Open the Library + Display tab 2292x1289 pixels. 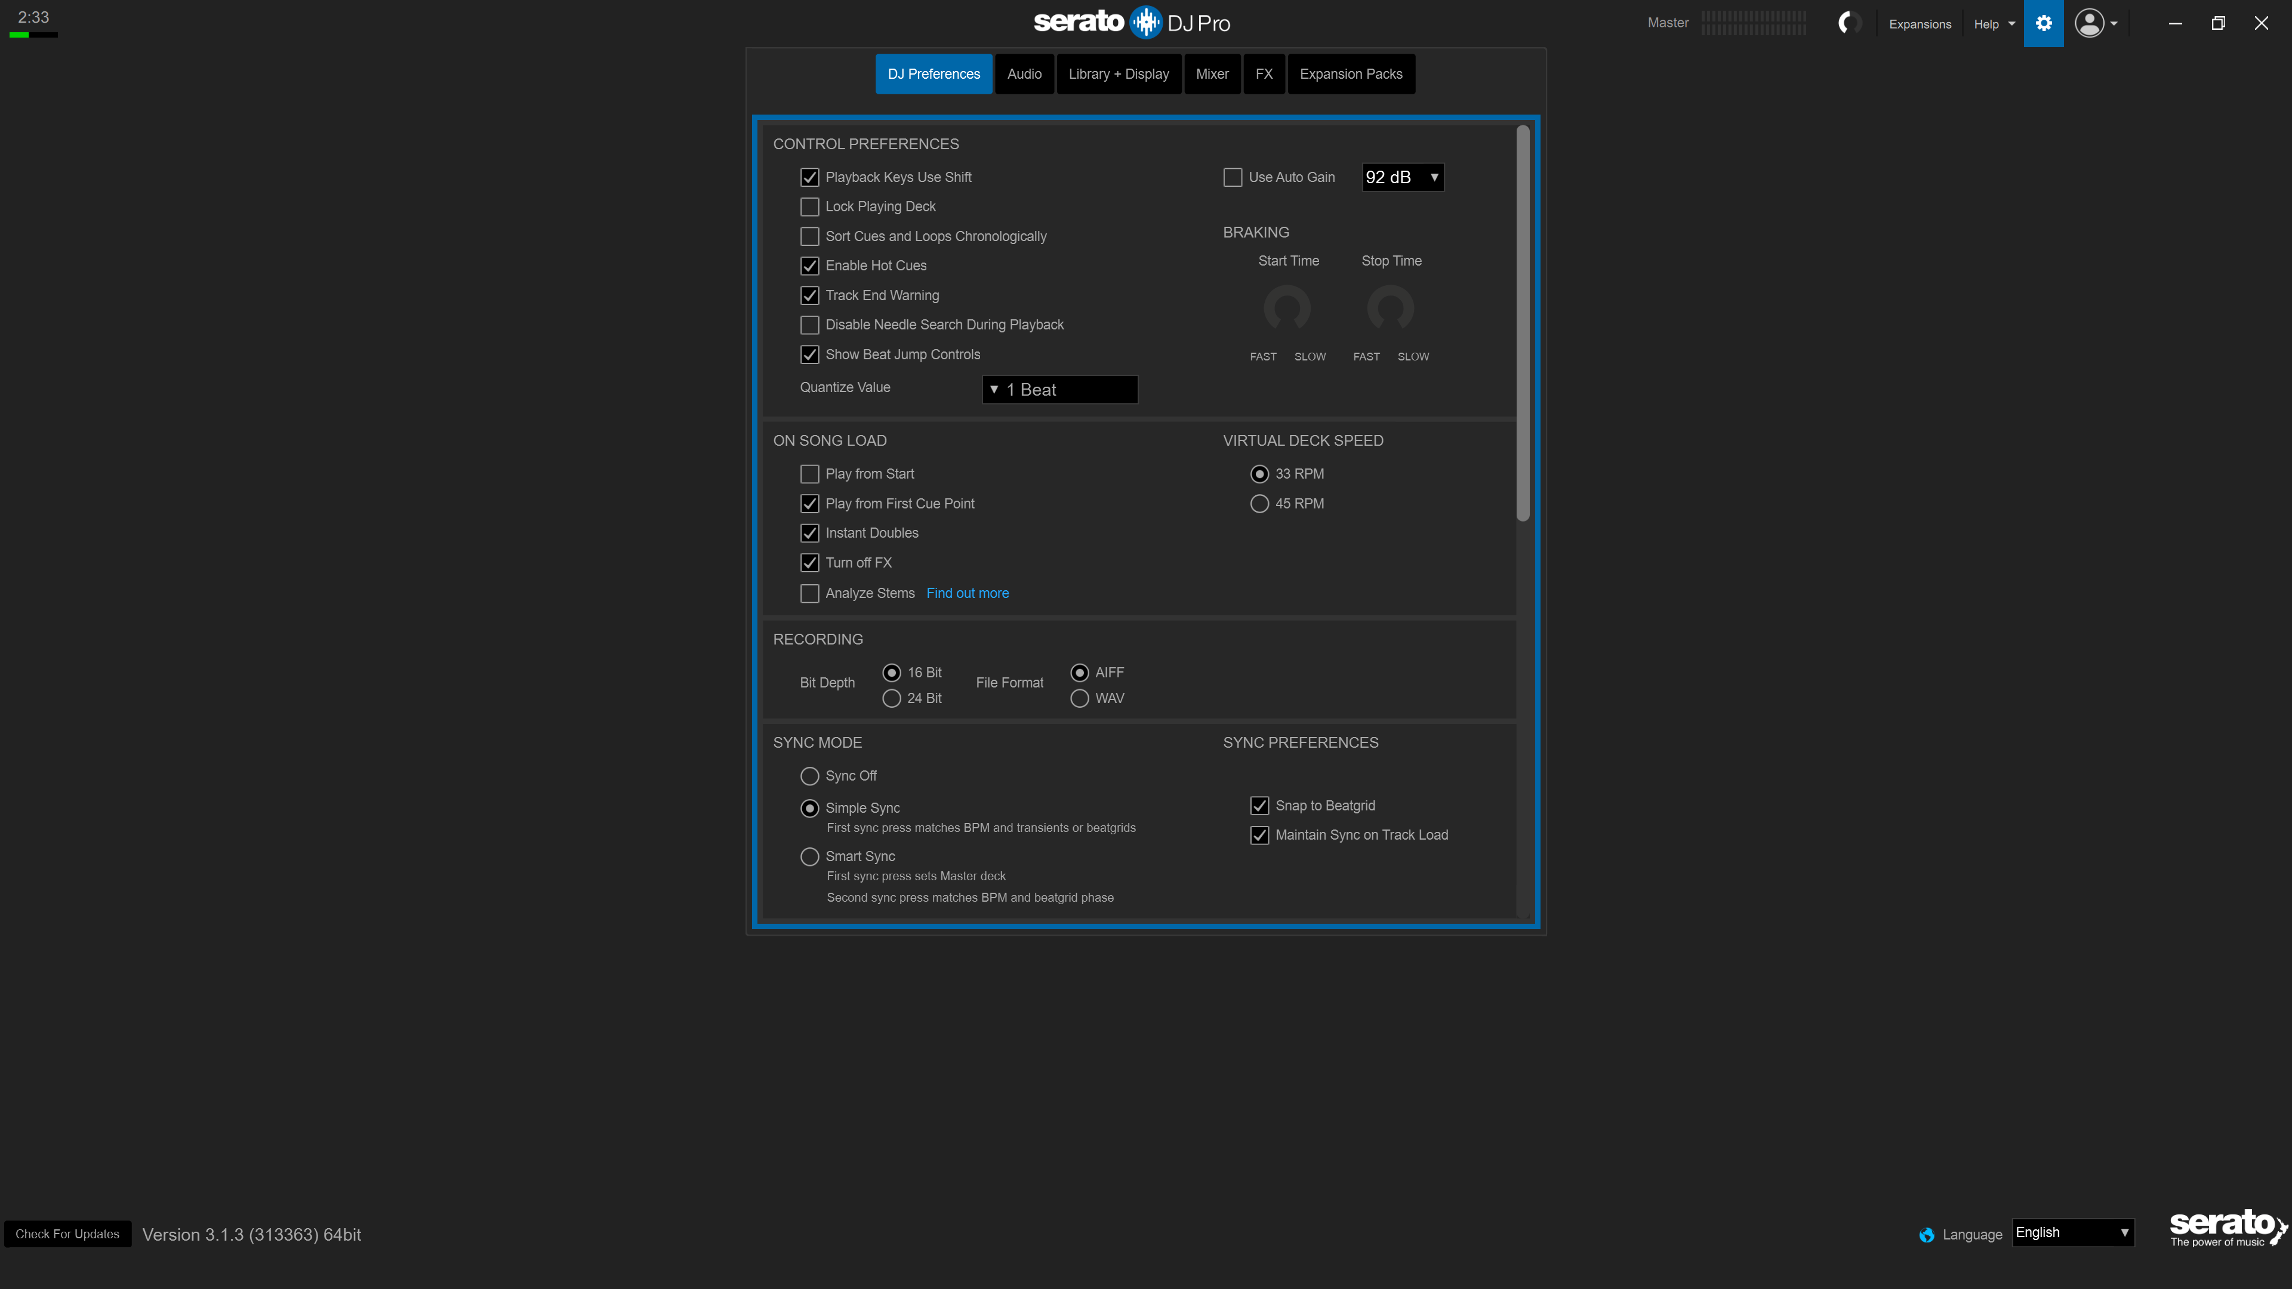[x=1119, y=74]
